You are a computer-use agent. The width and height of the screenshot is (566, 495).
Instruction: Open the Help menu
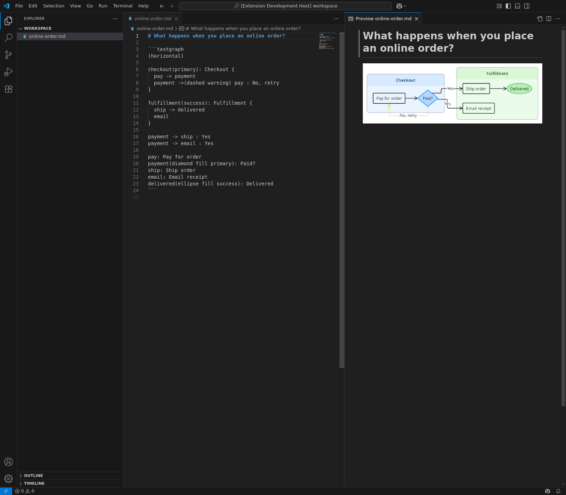143,6
